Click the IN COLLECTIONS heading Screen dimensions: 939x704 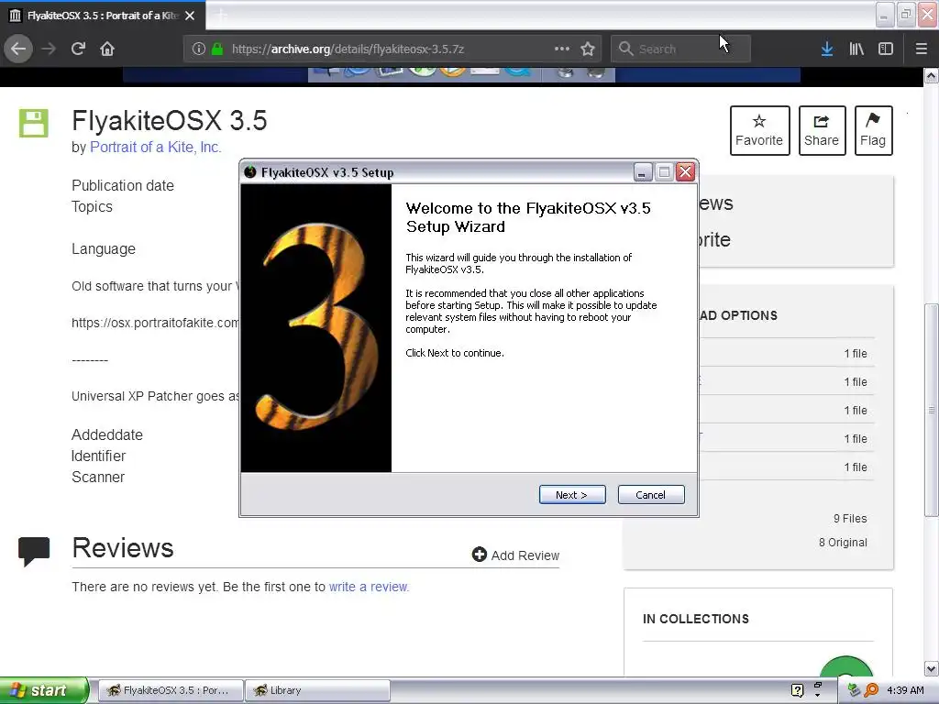696,619
